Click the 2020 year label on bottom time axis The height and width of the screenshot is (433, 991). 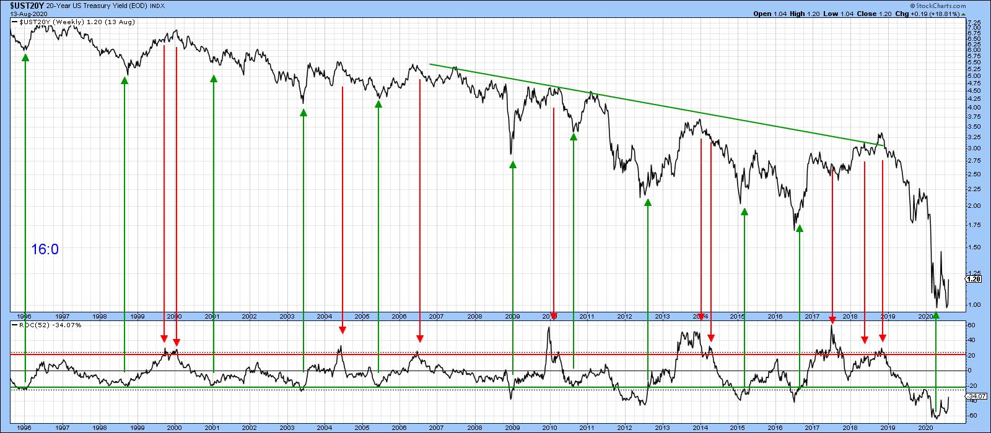(x=925, y=427)
